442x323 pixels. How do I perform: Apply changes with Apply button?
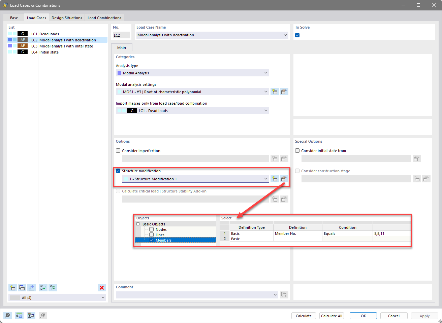[424, 316]
